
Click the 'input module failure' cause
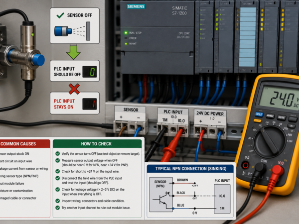(x=12, y=183)
